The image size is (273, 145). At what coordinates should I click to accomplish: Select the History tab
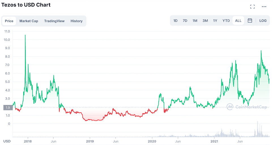coord(76,21)
